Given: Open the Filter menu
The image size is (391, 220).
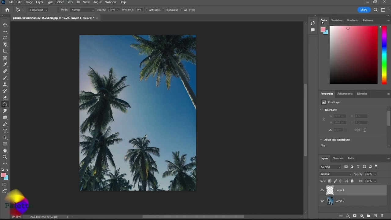Looking at the screenshot, I should [x=70, y=2].
